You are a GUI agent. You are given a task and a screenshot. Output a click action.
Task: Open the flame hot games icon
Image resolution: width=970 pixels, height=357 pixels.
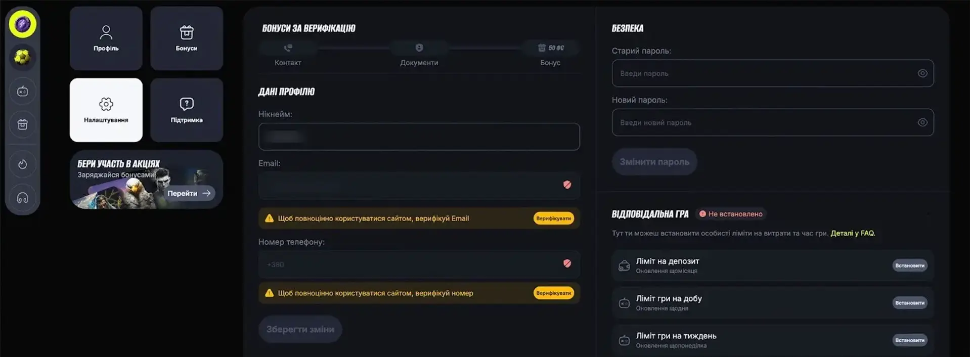[x=22, y=164]
